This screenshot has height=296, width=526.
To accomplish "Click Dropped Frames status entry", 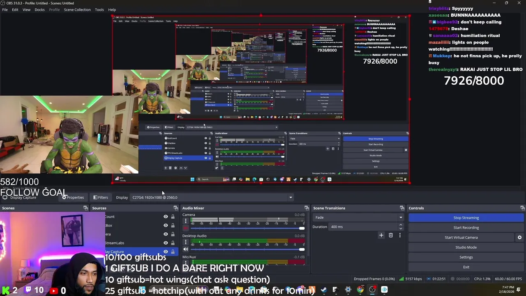I will pos(374,279).
